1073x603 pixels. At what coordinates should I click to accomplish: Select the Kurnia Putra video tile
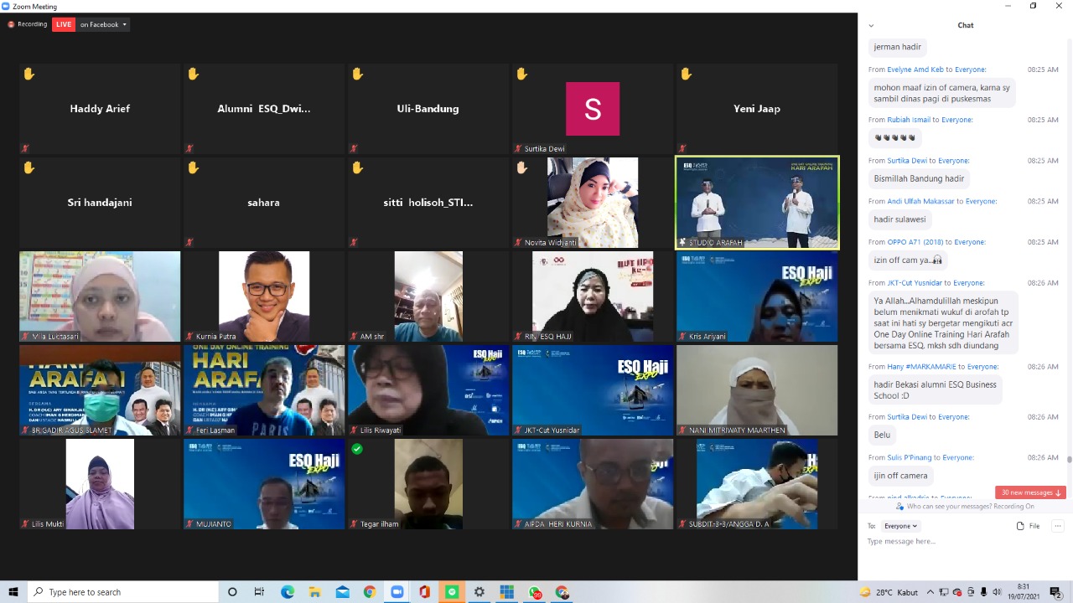264,296
